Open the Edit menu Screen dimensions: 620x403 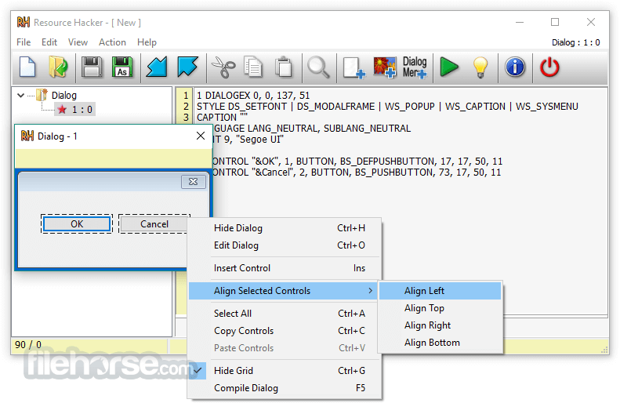49,42
